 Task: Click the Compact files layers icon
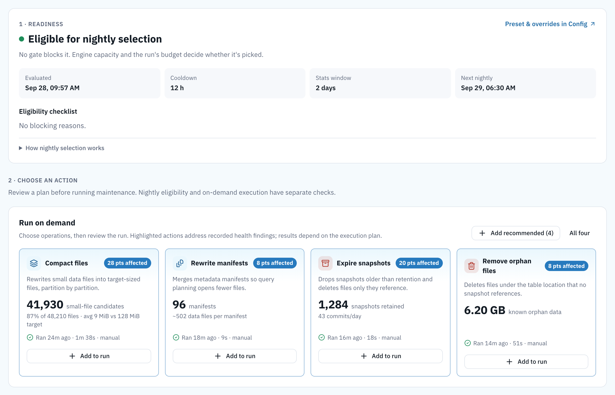(34, 263)
